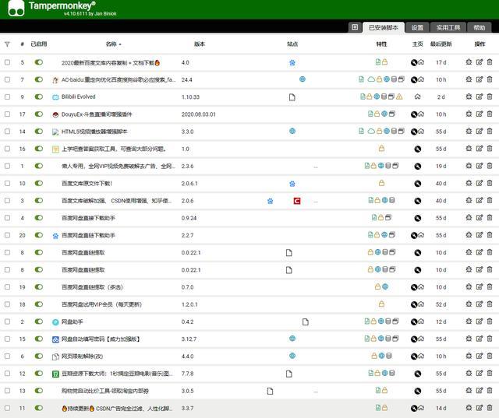The width and height of the screenshot is (499, 418).
Task: Click the 12 d last updated value
Action: click(441, 321)
